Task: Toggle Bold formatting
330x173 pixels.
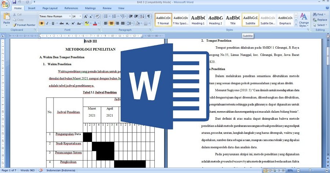Action: tap(42, 23)
